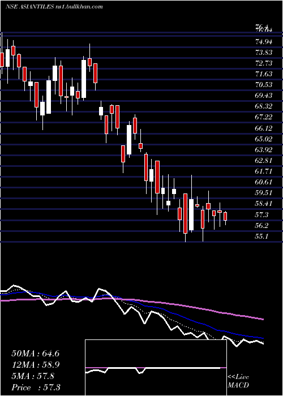Click the 55.1 price axis label

point(261,236)
